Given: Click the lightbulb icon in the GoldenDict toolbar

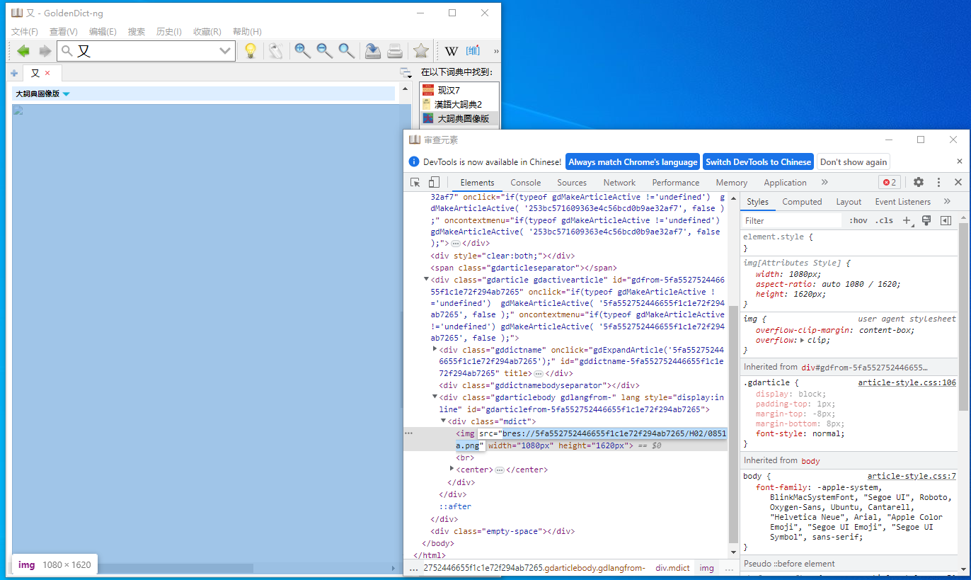Looking at the screenshot, I should coord(250,50).
